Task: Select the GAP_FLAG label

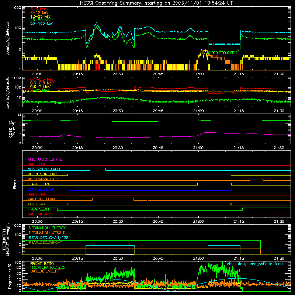Action: coord(36,164)
